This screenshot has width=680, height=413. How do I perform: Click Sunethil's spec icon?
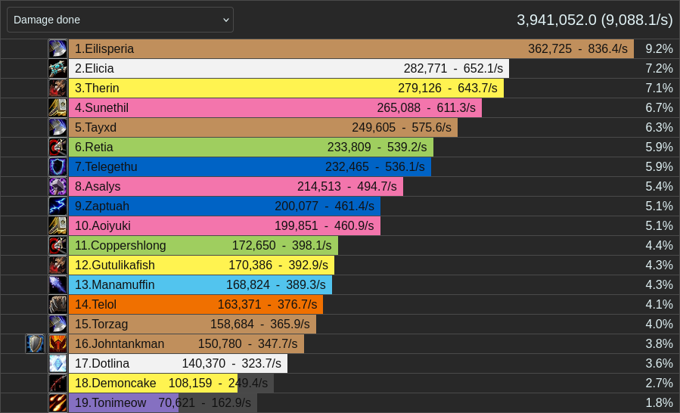[57, 107]
